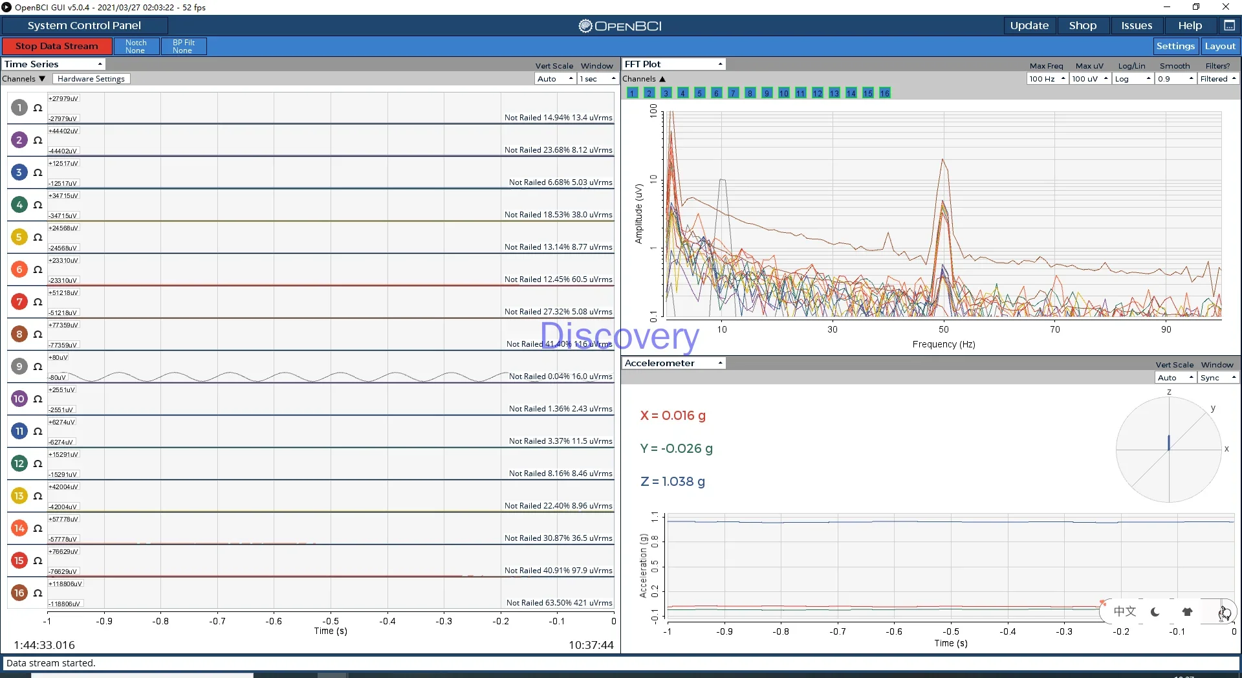Open Time Series Vert Scale Auto dropdown

pos(555,79)
